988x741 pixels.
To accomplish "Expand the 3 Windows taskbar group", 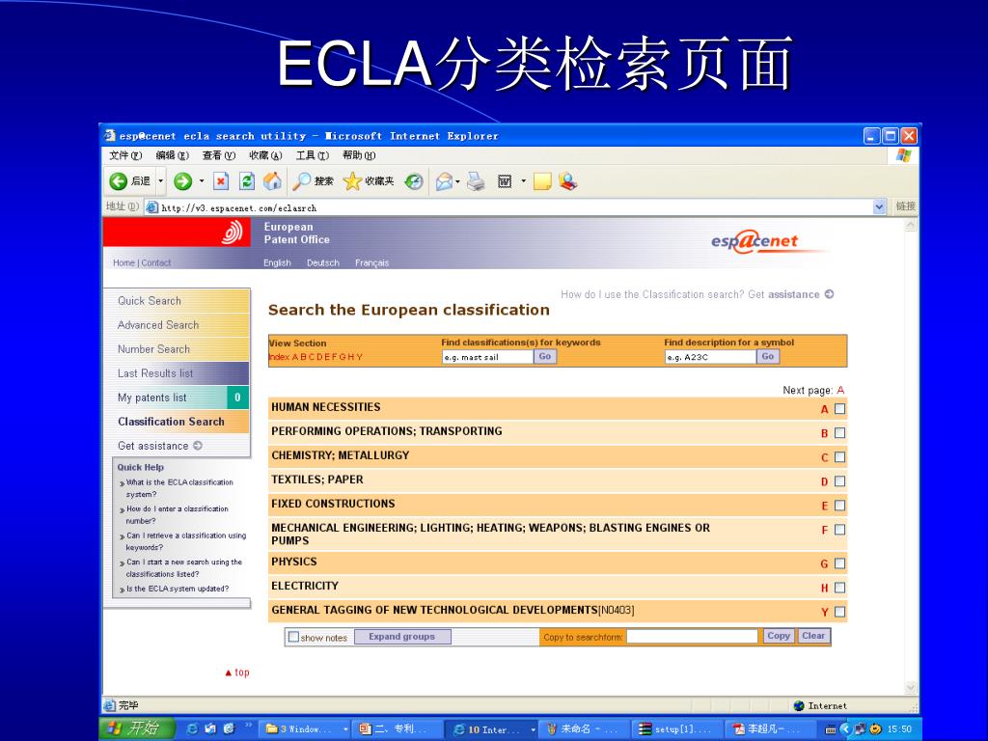I will click(x=345, y=729).
